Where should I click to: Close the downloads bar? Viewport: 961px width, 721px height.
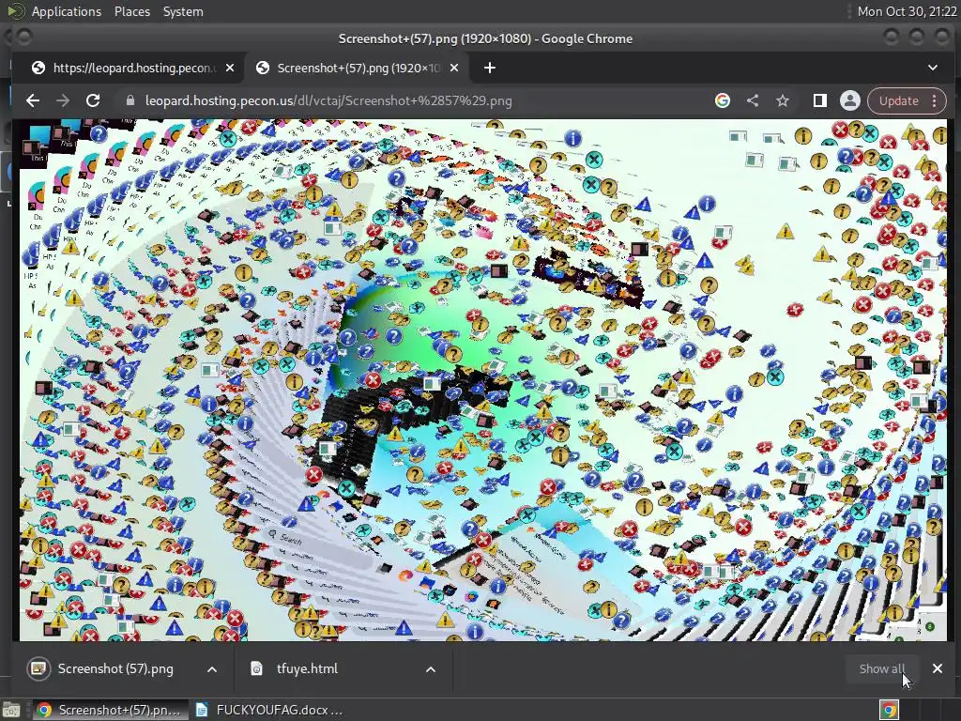coord(938,668)
